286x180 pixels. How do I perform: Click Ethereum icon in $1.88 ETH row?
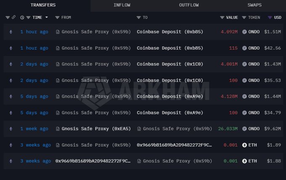tap(11, 161)
